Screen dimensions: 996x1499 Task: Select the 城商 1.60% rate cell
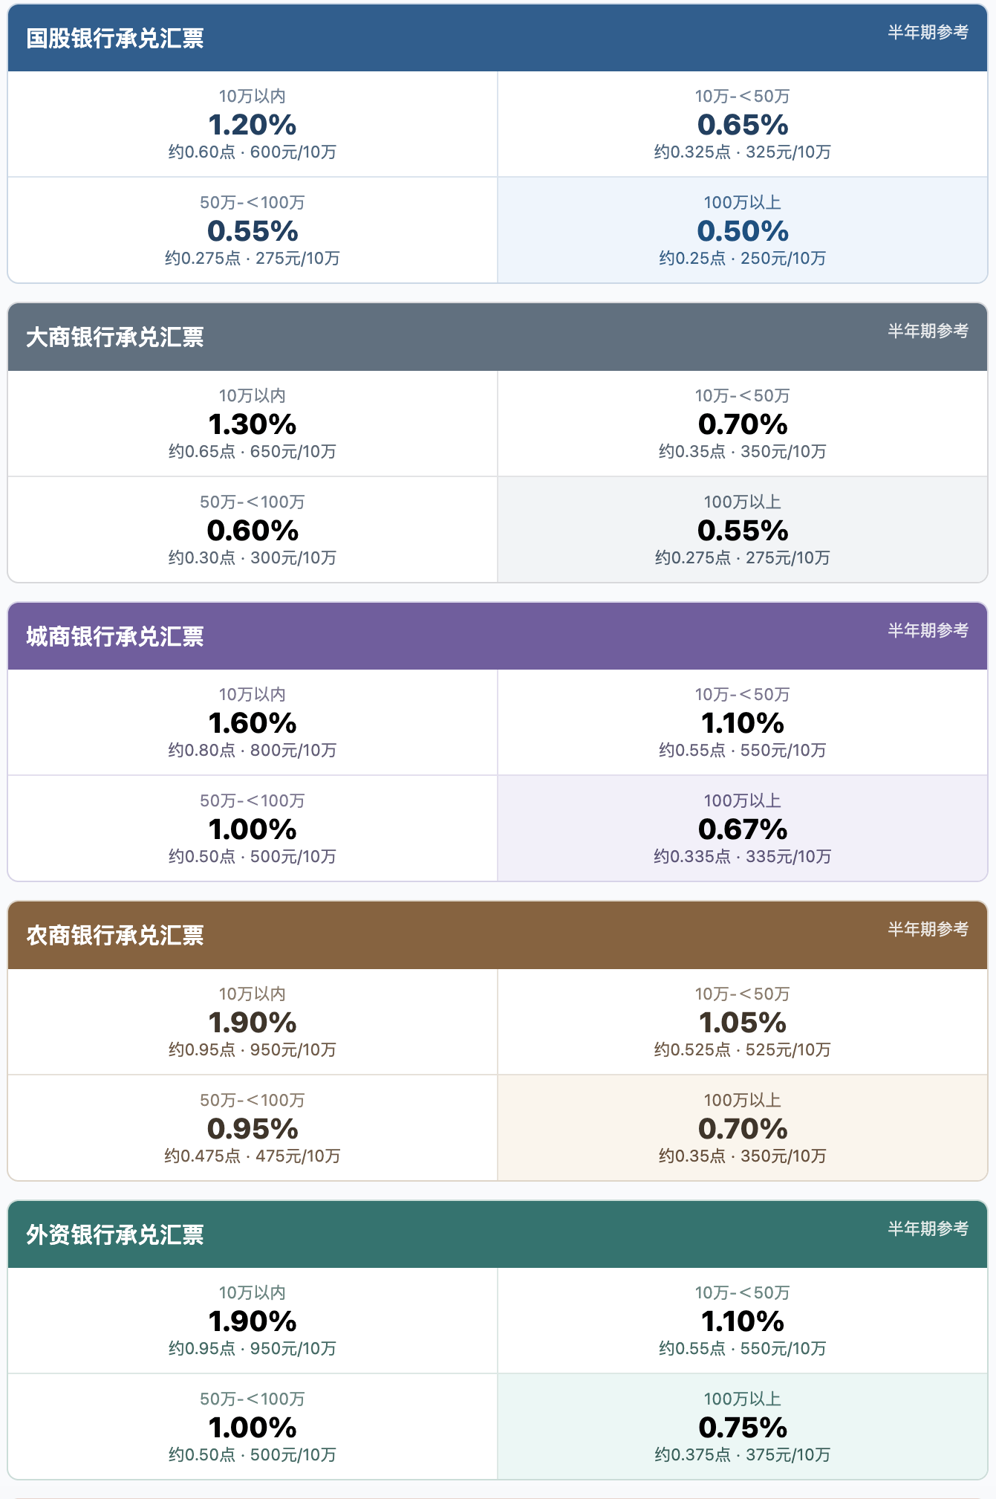[253, 722]
